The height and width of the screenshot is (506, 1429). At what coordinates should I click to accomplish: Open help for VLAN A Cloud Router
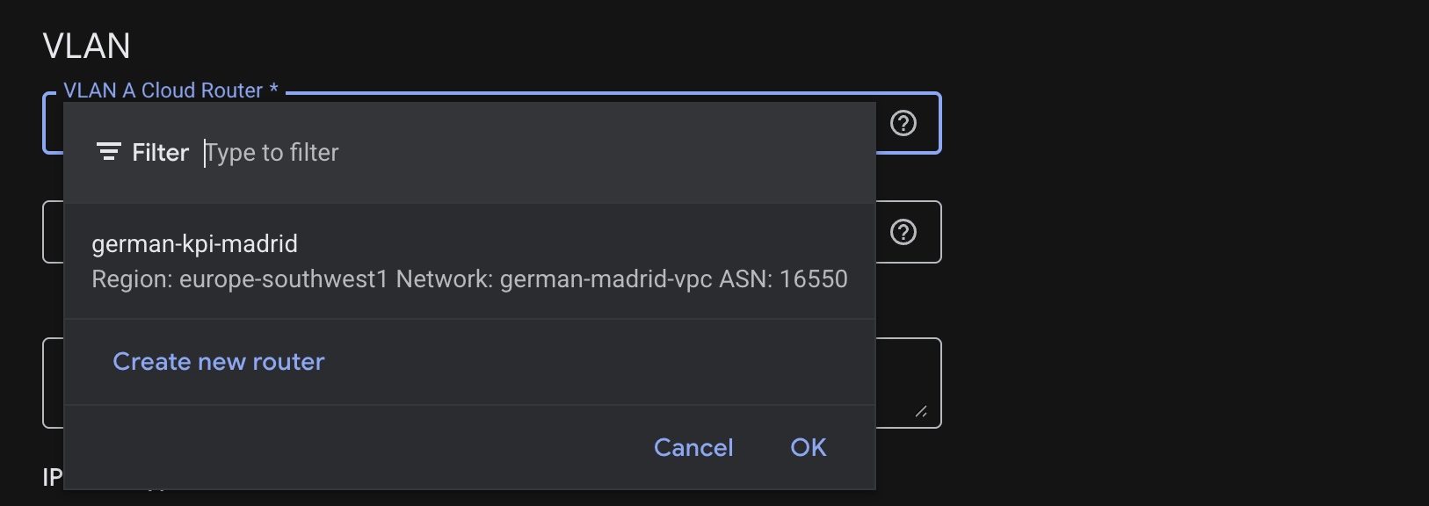pos(903,124)
